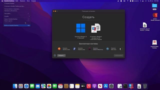This screenshot has width=160, height=90.
Task: Click the Продолжить button
Action: click(118, 55)
